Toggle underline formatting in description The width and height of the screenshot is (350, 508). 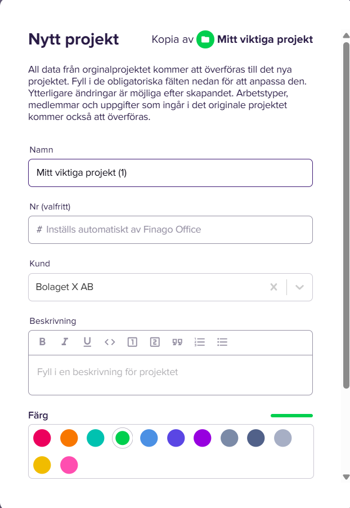pyautogui.click(x=87, y=342)
